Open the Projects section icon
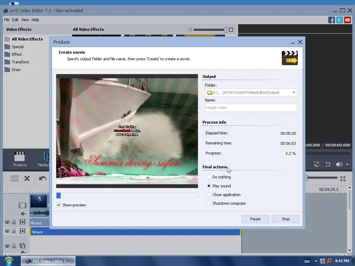 (x=20, y=159)
